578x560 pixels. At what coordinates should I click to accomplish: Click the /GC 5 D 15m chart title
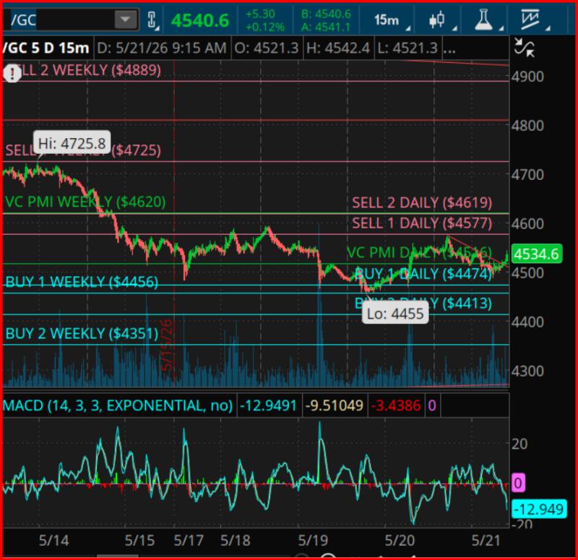coord(46,48)
